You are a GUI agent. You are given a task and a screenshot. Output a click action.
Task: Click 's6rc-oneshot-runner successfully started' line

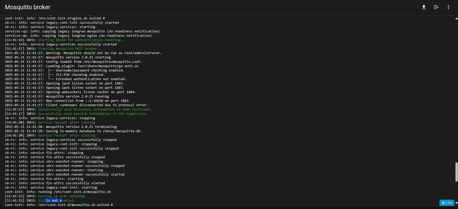[65, 174]
